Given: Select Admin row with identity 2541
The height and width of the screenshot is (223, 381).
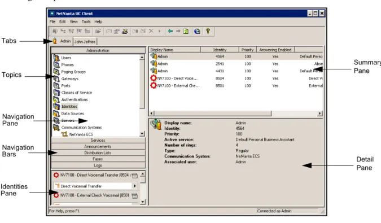Looking at the screenshot, I should [236, 64].
